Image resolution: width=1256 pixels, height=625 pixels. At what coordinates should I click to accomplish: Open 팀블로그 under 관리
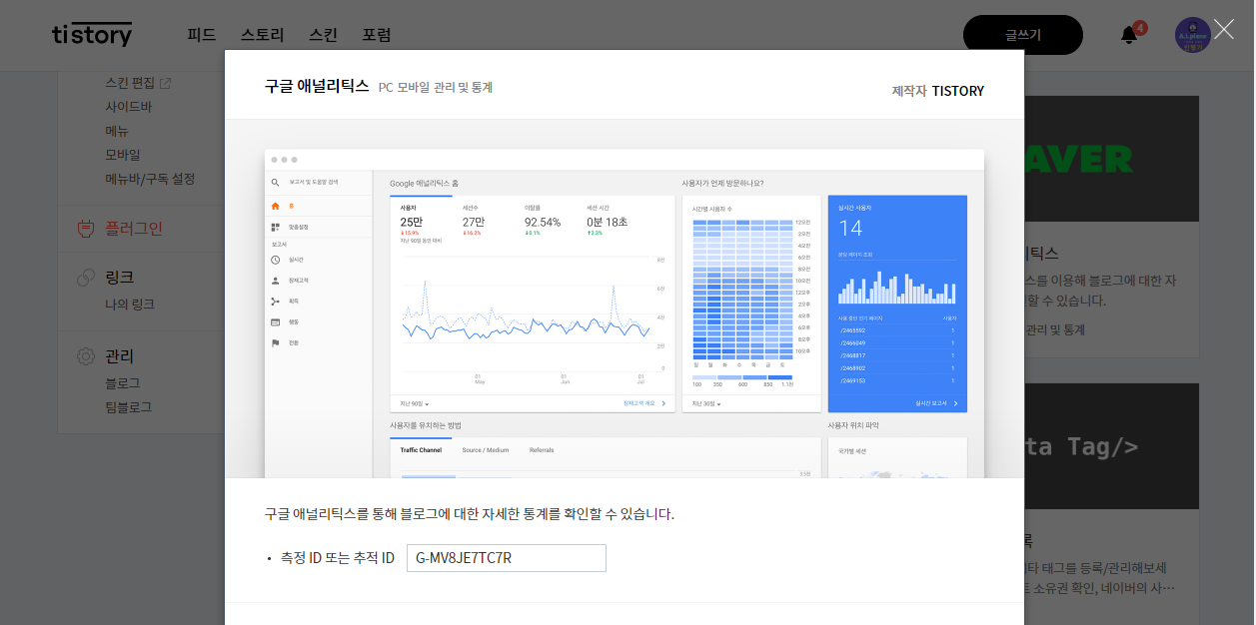pos(129,407)
